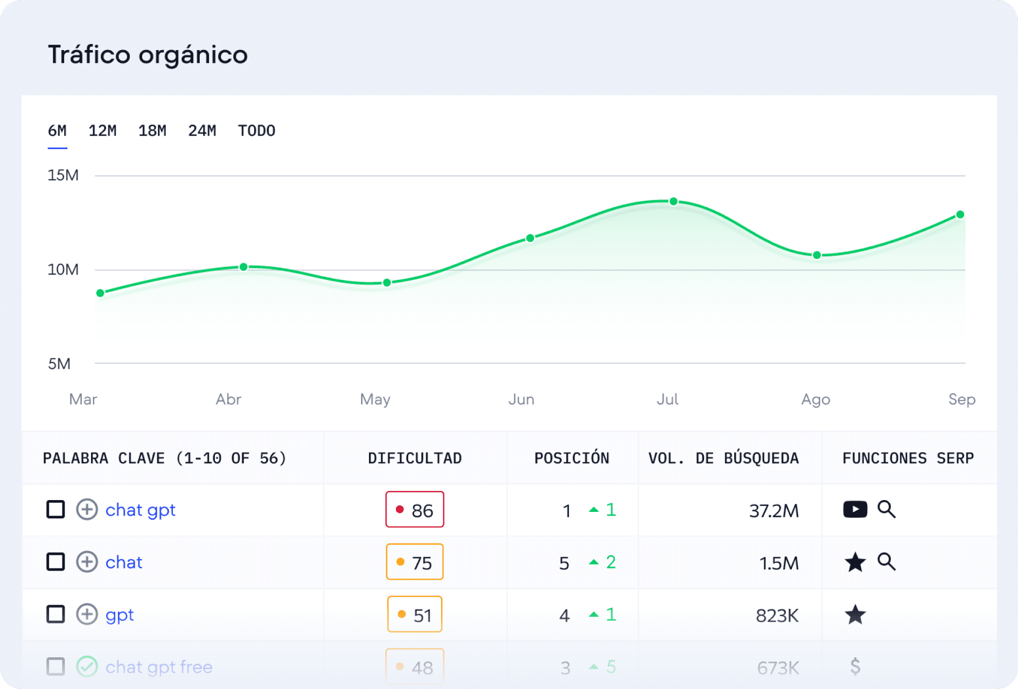Click the 10M axis label
The width and height of the screenshot is (1018, 689).
pyautogui.click(x=63, y=269)
